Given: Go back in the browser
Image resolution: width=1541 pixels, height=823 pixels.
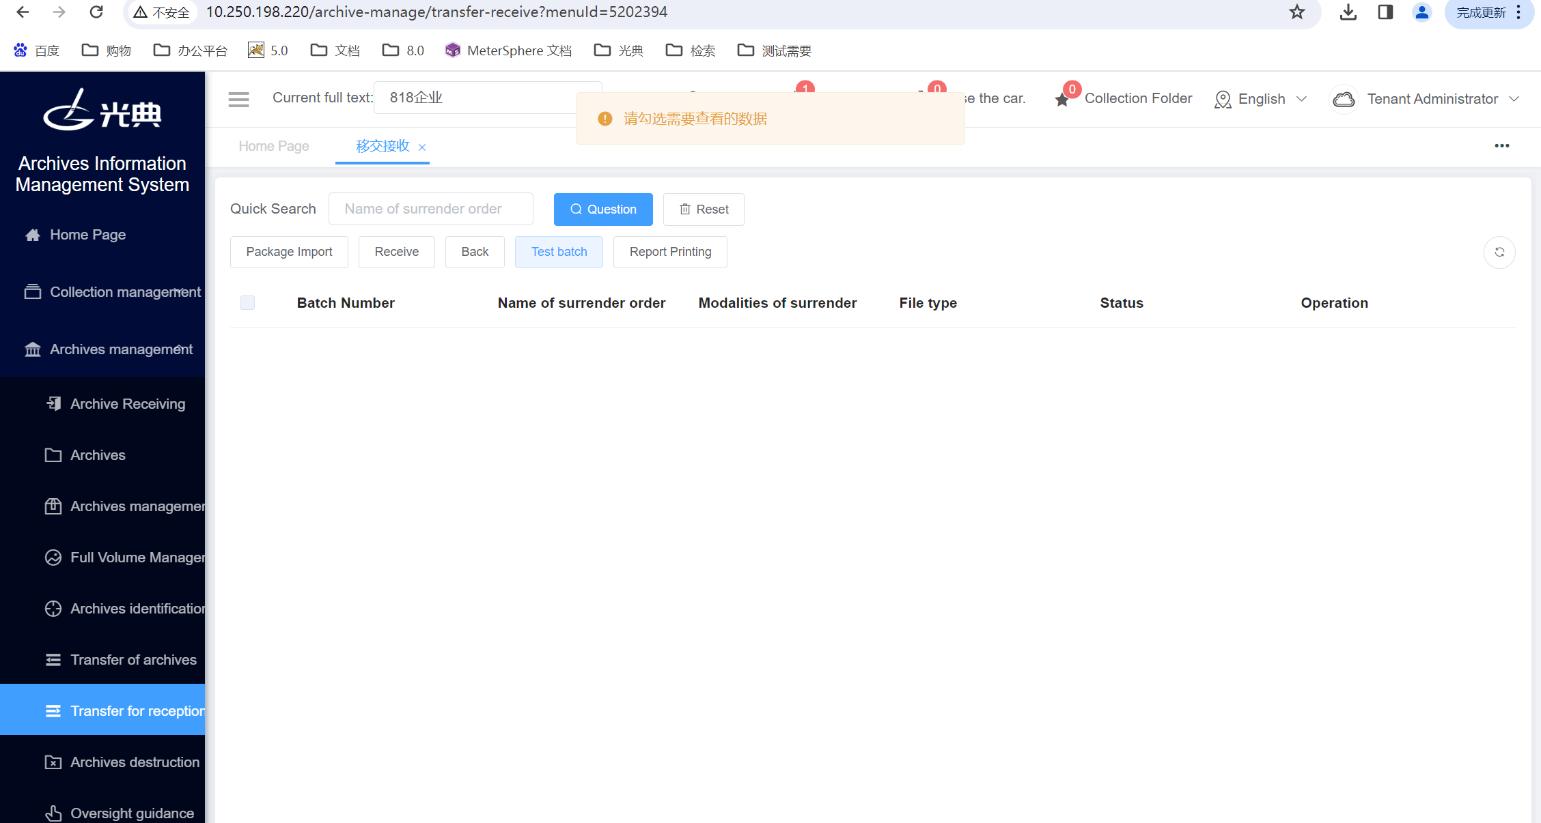Looking at the screenshot, I should click(x=23, y=12).
